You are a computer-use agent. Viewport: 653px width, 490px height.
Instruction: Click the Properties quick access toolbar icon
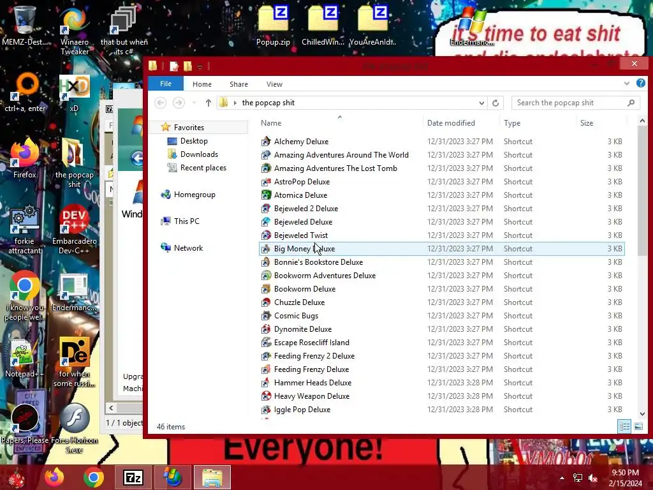(174, 66)
